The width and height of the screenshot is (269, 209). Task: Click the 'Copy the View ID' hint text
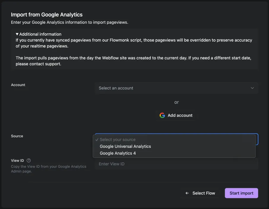click(x=49, y=169)
